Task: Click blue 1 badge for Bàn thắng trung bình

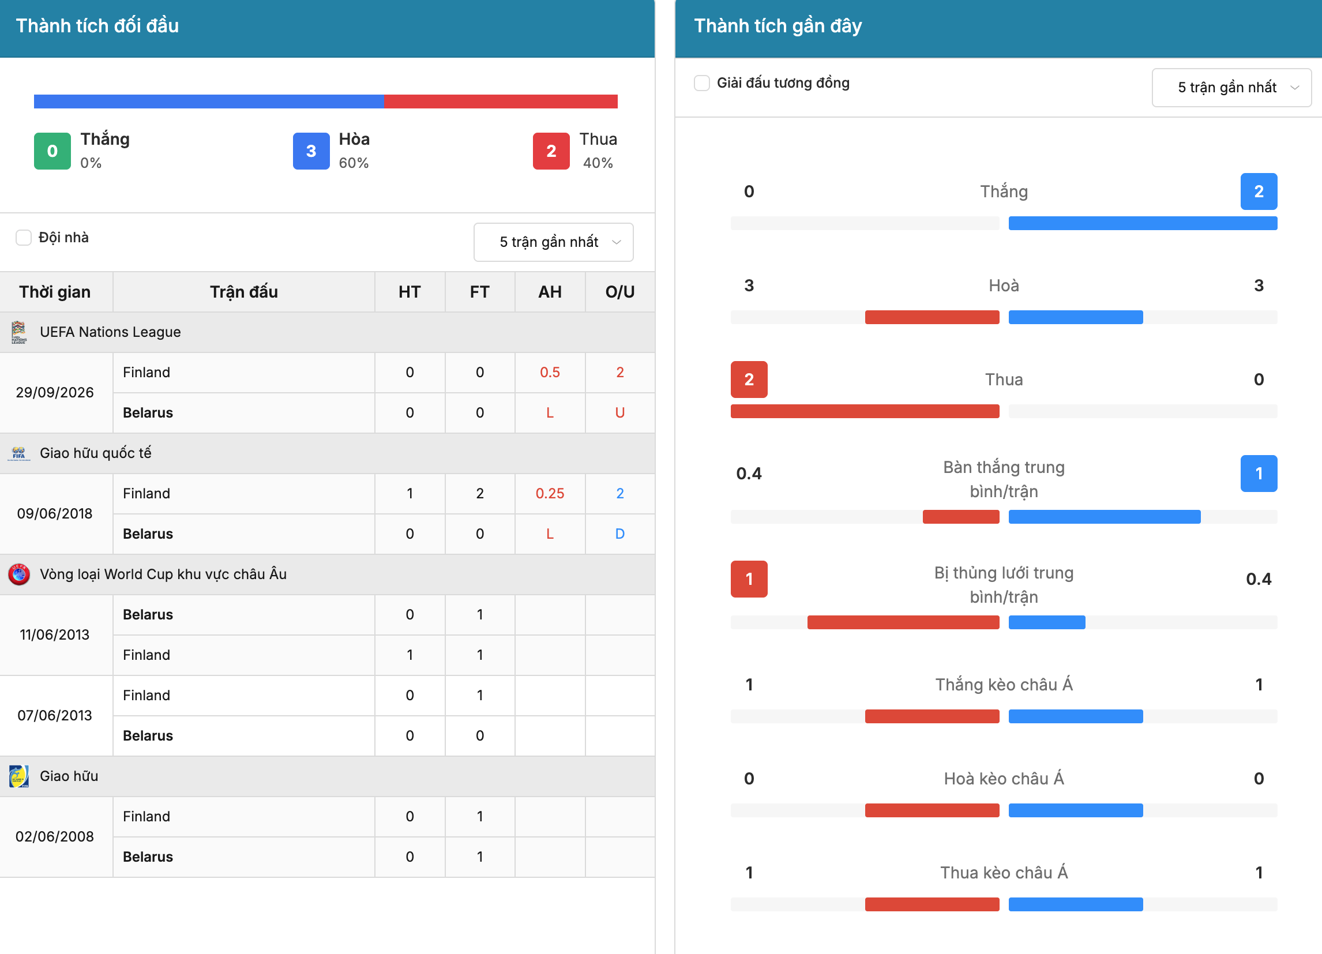Action: (1259, 473)
